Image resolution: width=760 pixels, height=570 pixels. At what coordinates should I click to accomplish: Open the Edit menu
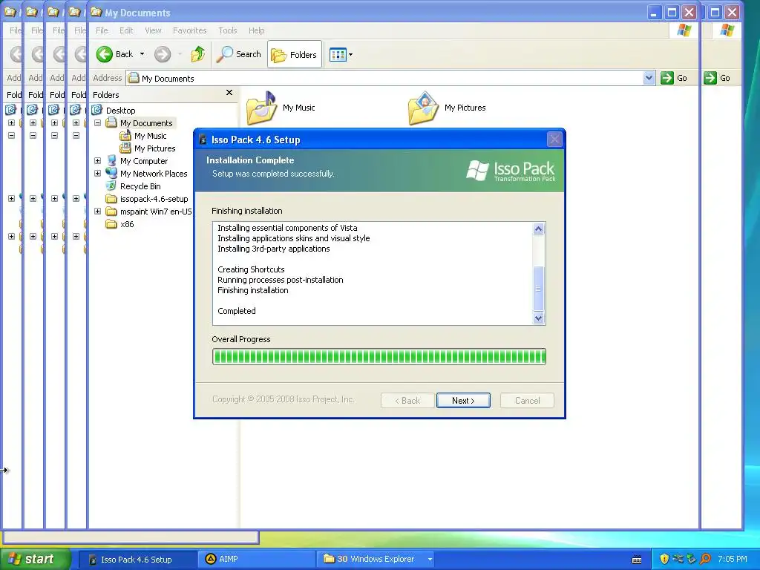click(x=126, y=30)
